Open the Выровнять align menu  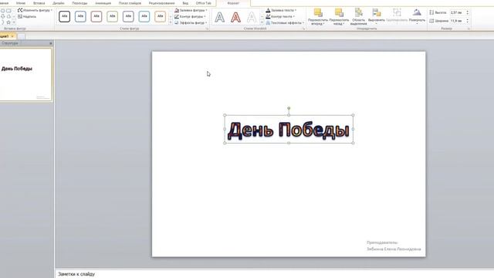click(x=376, y=16)
